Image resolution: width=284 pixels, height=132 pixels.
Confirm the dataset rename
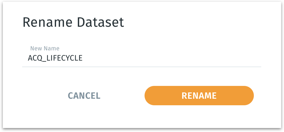click(199, 96)
